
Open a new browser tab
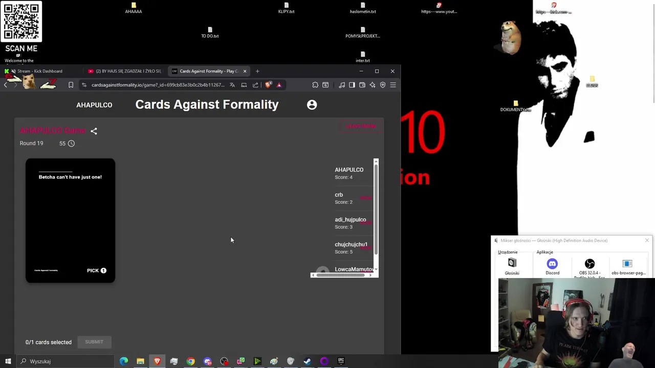[x=257, y=71]
